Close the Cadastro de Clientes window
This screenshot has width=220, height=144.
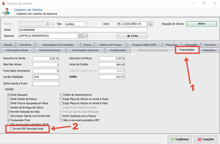pos(215,3)
